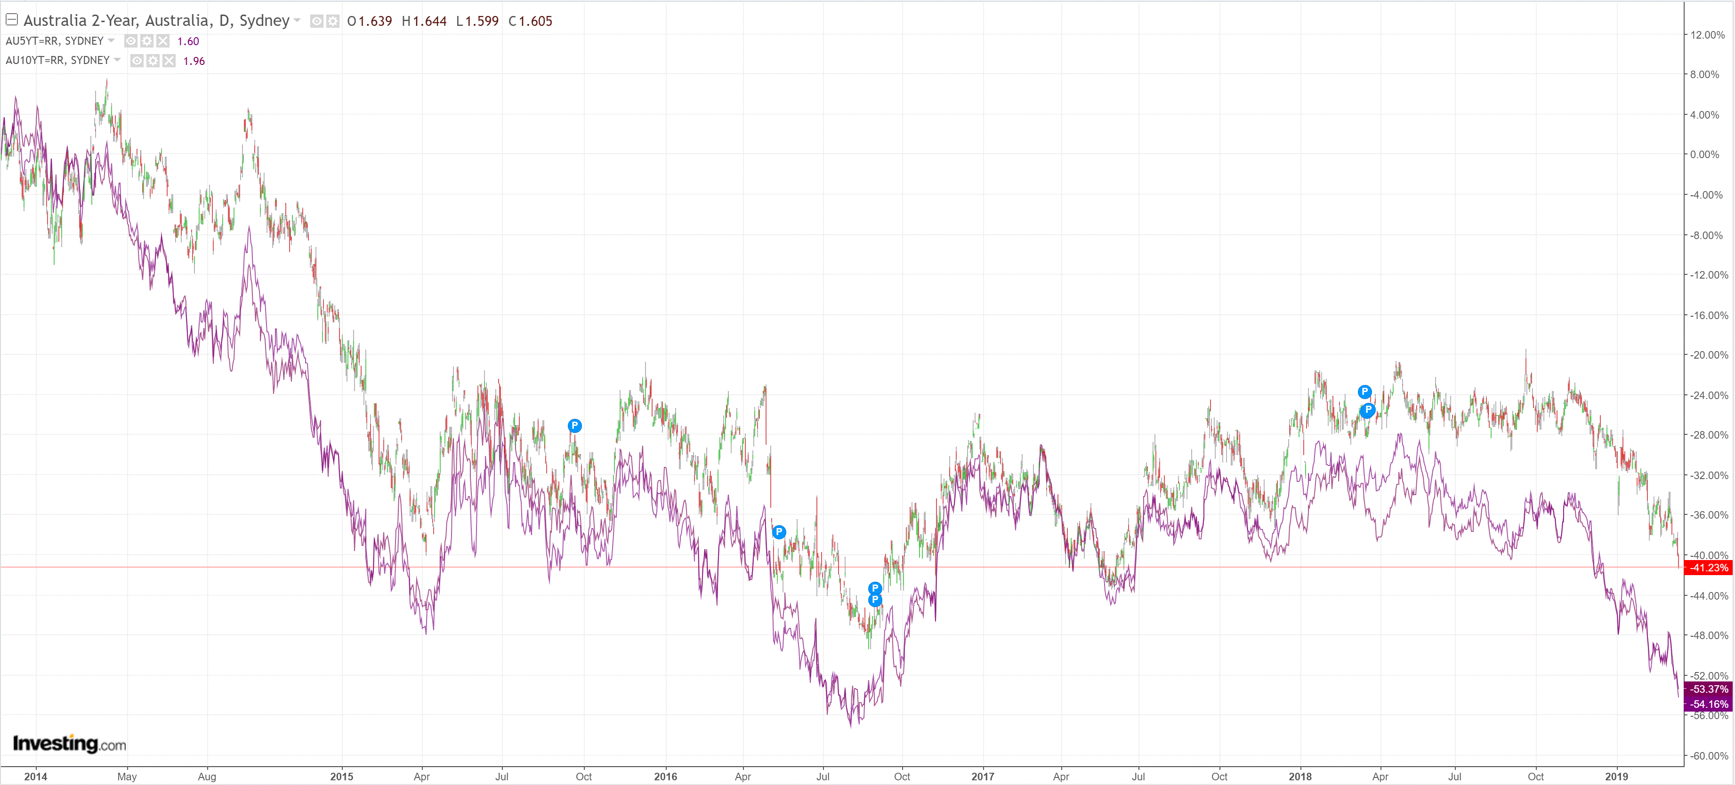Hide the AU5YT=RR comparison line
The width and height of the screenshot is (1735, 785).
point(131,41)
